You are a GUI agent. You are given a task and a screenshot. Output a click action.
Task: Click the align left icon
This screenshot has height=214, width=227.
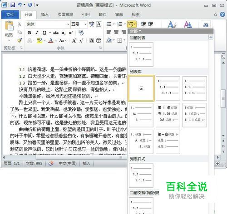(x=109, y=32)
